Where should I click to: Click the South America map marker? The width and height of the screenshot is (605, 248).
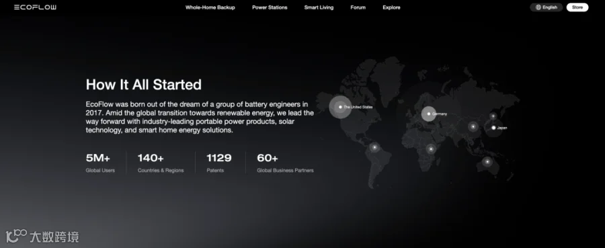pos(374,147)
